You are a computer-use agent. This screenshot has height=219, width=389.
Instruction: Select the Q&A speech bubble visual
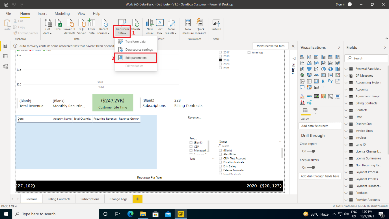tap(302, 87)
